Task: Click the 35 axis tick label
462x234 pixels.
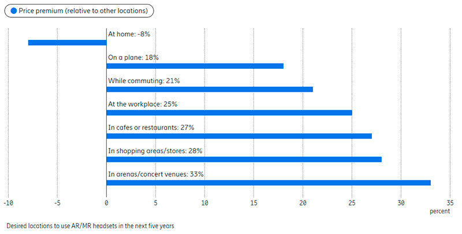Action: tap(450, 203)
